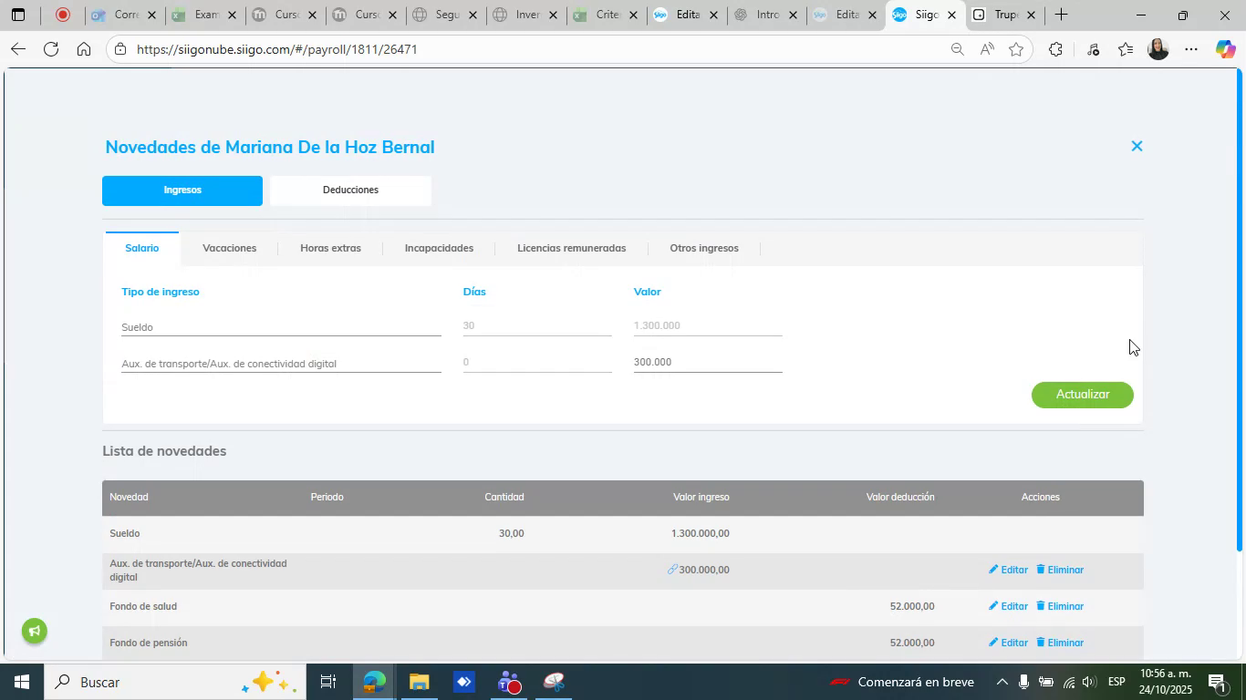Close the active Siigo browser tab

[951, 15]
